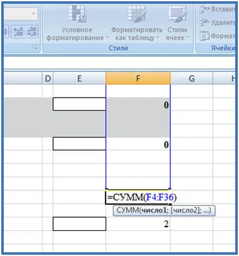Select column E header
Image resolution: width=239 pixels, height=256 pixels.
click(x=79, y=79)
